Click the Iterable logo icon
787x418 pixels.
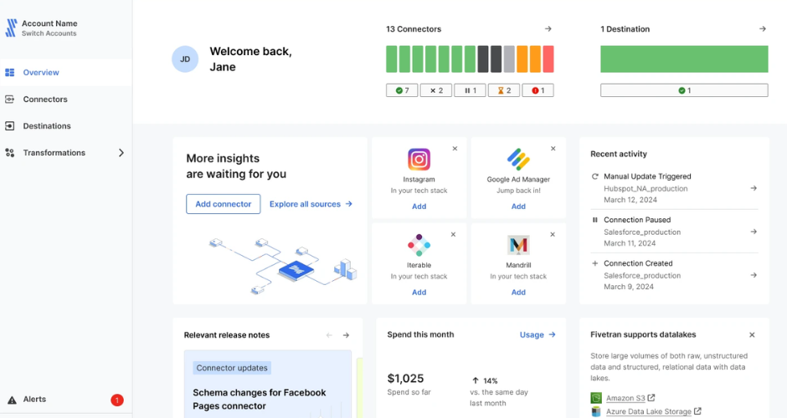pyautogui.click(x=419, y=245)
